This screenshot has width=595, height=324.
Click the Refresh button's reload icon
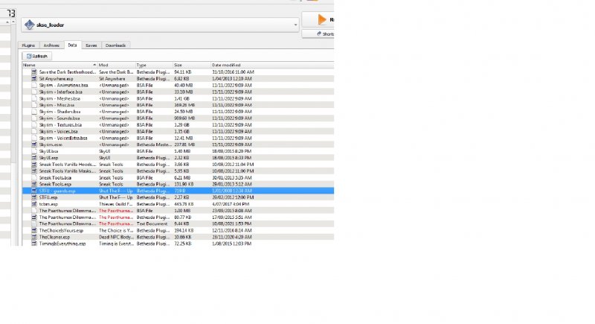click(29, 56)
